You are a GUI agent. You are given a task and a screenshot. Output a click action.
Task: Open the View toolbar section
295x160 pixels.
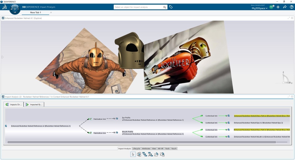tap(154, 149)
